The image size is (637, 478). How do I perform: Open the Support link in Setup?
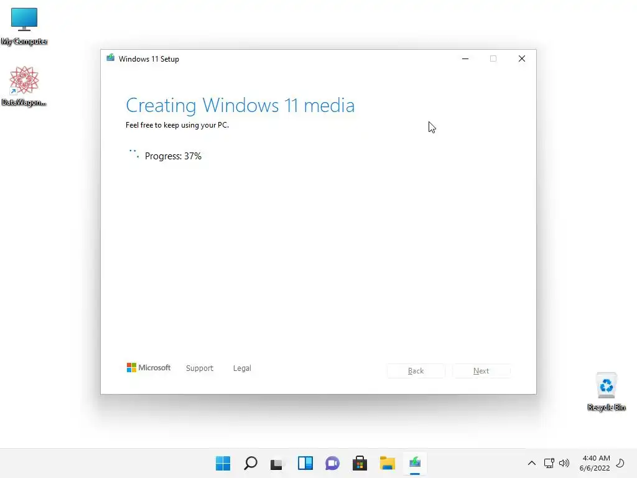(x=200, y=368)
